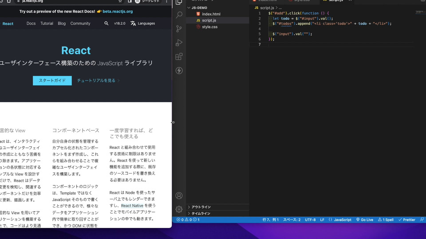Click スタートガイド button

click(x=52, y=81)
